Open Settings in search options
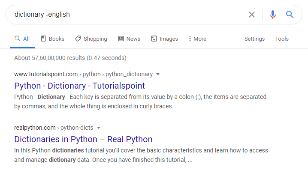Viewport: 308px width, 170px height. [x=254, y=39]
